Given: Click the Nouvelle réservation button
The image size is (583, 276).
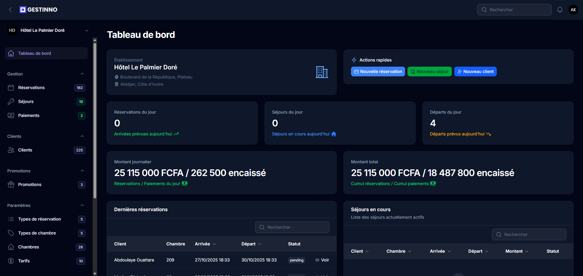Looking at the screenshot, I should click(x=378, y=71).
